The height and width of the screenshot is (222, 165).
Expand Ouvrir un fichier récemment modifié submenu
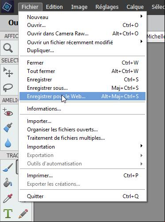[83, 42]
